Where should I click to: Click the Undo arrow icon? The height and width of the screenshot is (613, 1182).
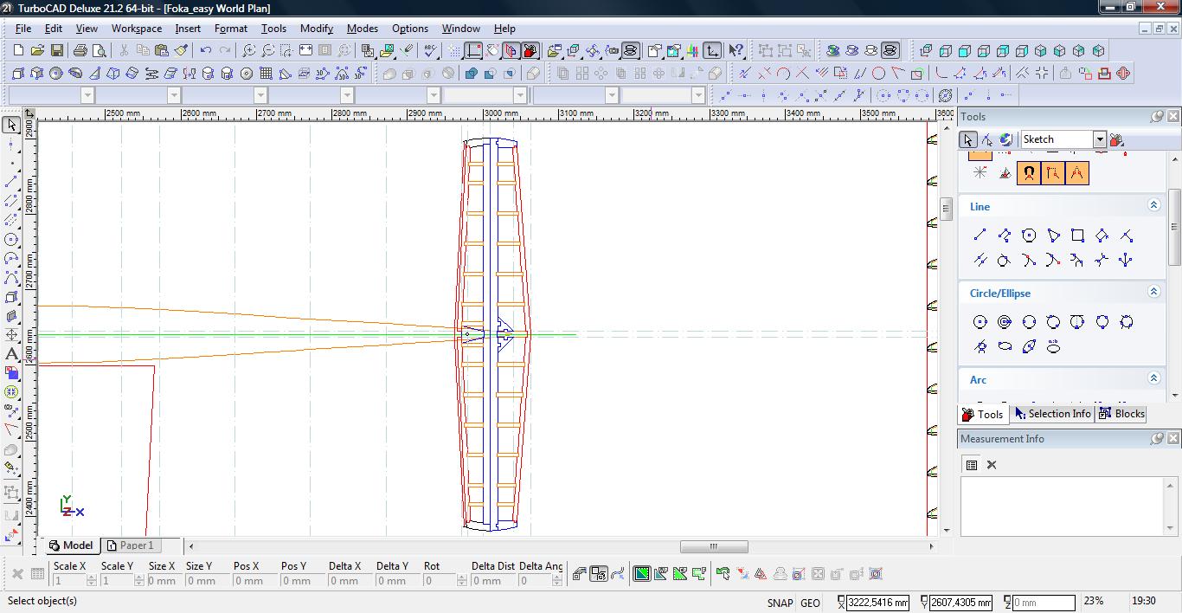coord(206,51)
